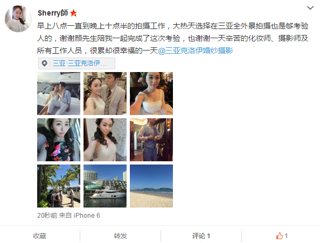Click the thumbs-up like icon
The image size is (320, 243).
click(x=280, y=236)
